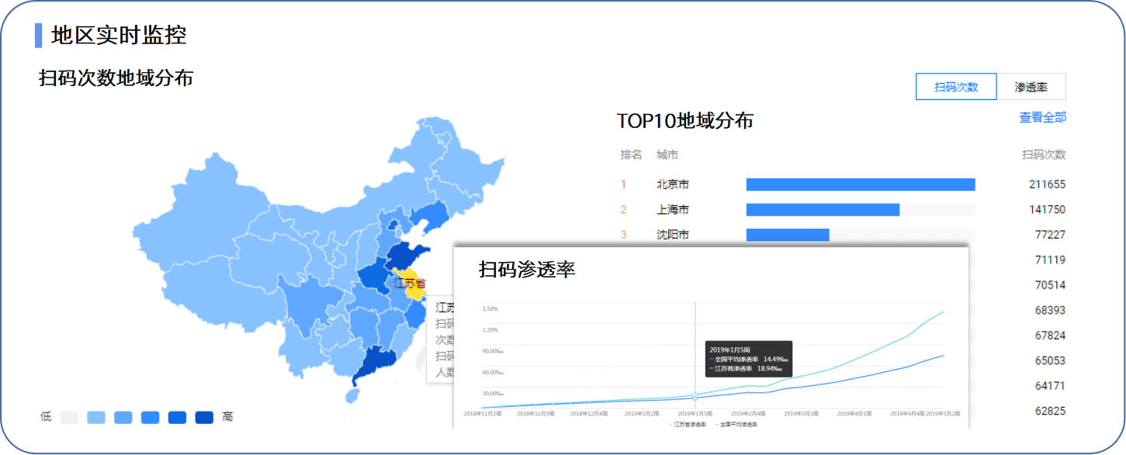Click 北京市 bar in TOP10 list
The image size is (1126, 455).
[x=860, y=184]
